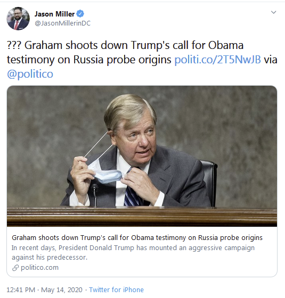The width and height of the screenshot is (285, 298).
Task: Open the tweet options chevron menu
Action: pos(273,12)
